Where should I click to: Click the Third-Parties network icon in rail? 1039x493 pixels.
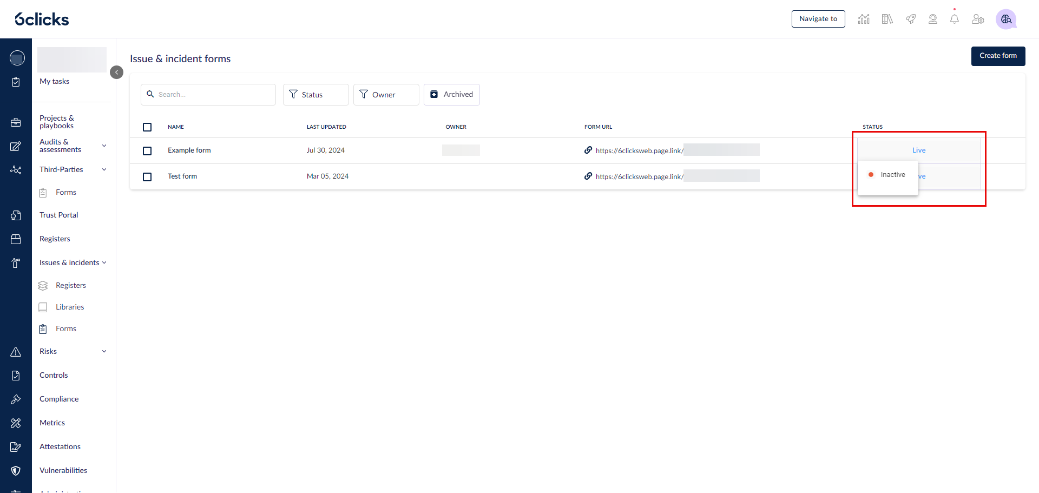16,170
